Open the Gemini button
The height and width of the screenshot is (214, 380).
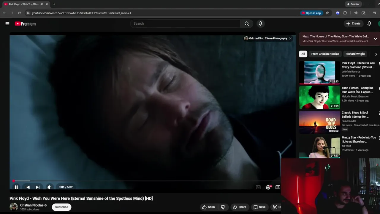coord(353,4)
